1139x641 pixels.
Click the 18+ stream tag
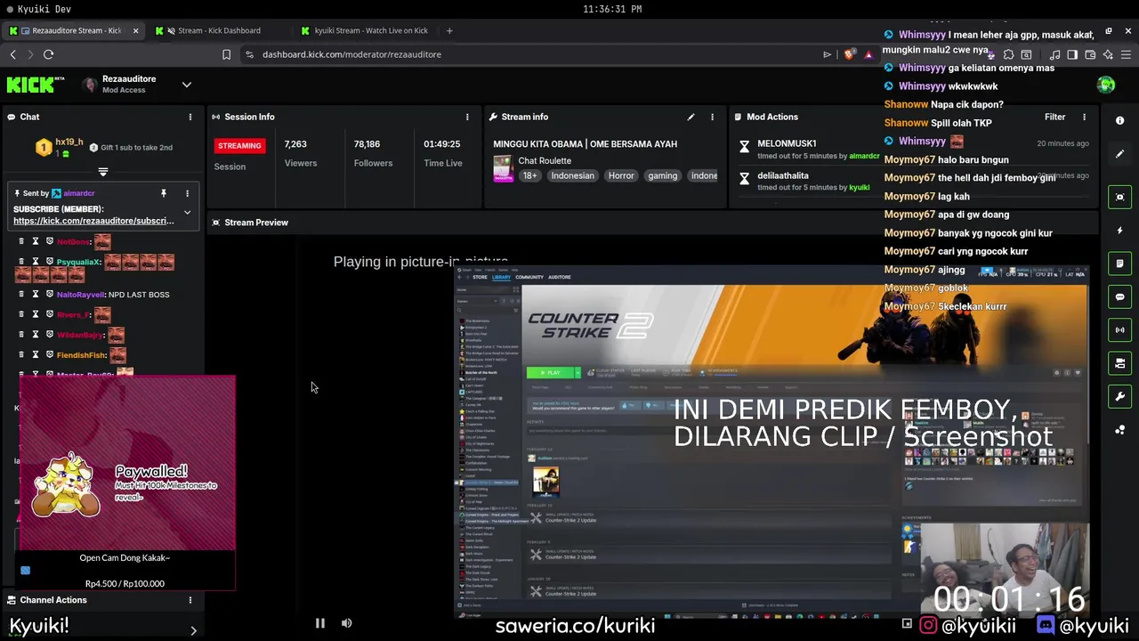tap(529, 175)
